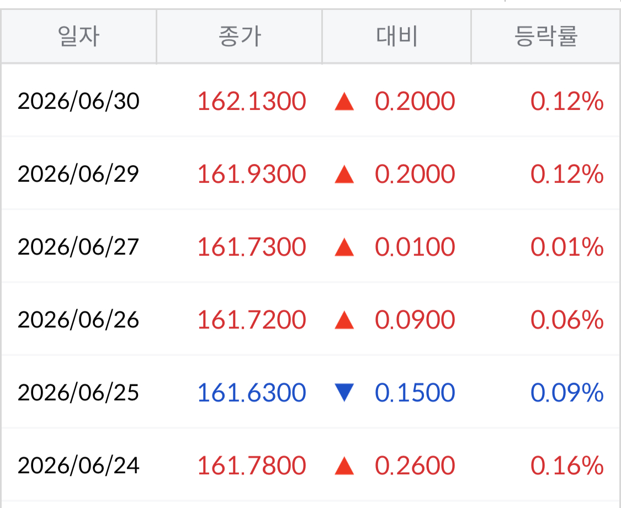Image resolution: width=621 pixels, height=508 pixels.
Task: Click the 종가 column header
Action: click(x=239, y=36)
